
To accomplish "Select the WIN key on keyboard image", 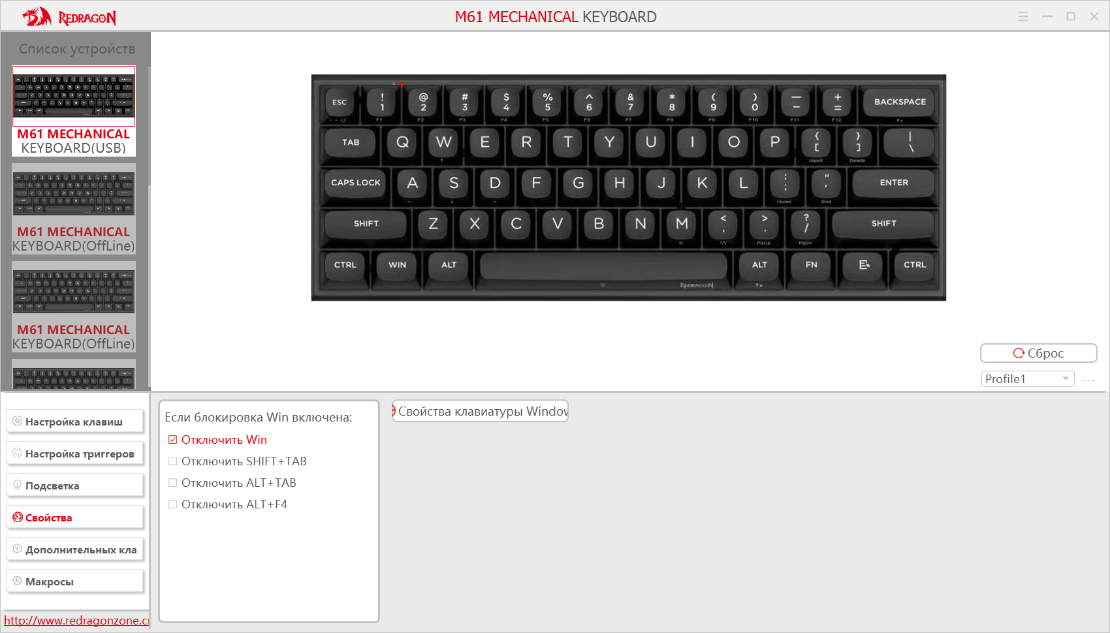I will pyautogui.click(x=397, y=265).
